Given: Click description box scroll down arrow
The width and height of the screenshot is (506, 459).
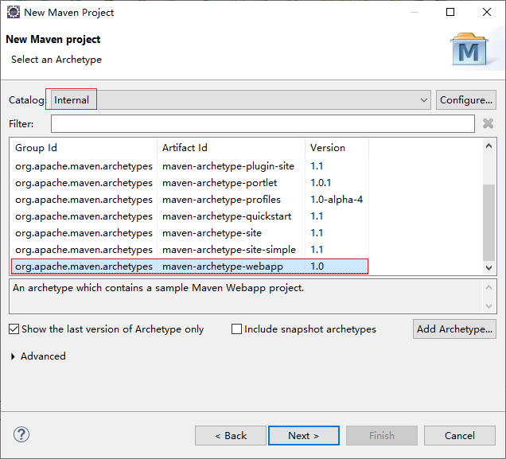Looking at the screenshot, I should 488,305.
